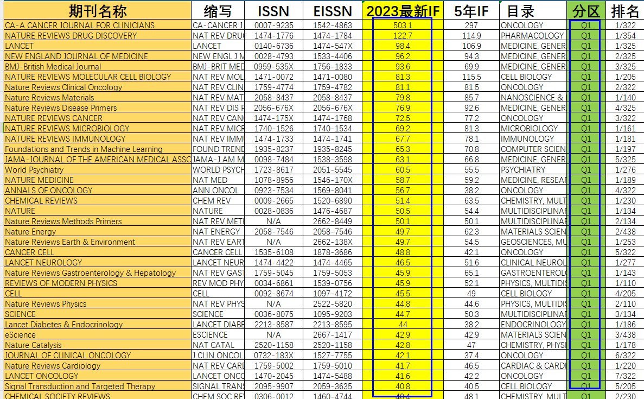Image resolution: width=644 pixels, height=399 pixels.
Task: Select the EISSN header cell
Action: [x=332, y=10]
